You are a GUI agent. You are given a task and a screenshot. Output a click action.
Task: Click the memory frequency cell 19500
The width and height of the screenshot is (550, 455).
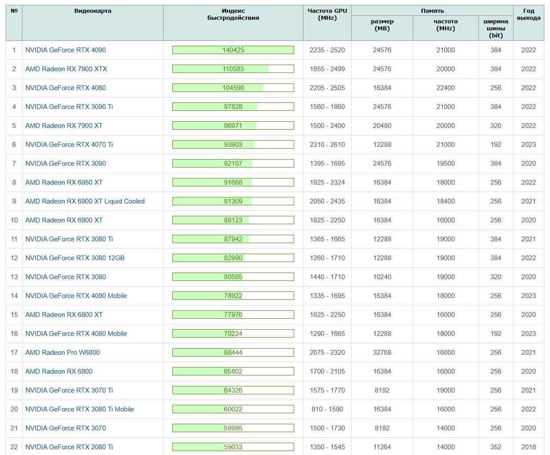click(445, 164)
